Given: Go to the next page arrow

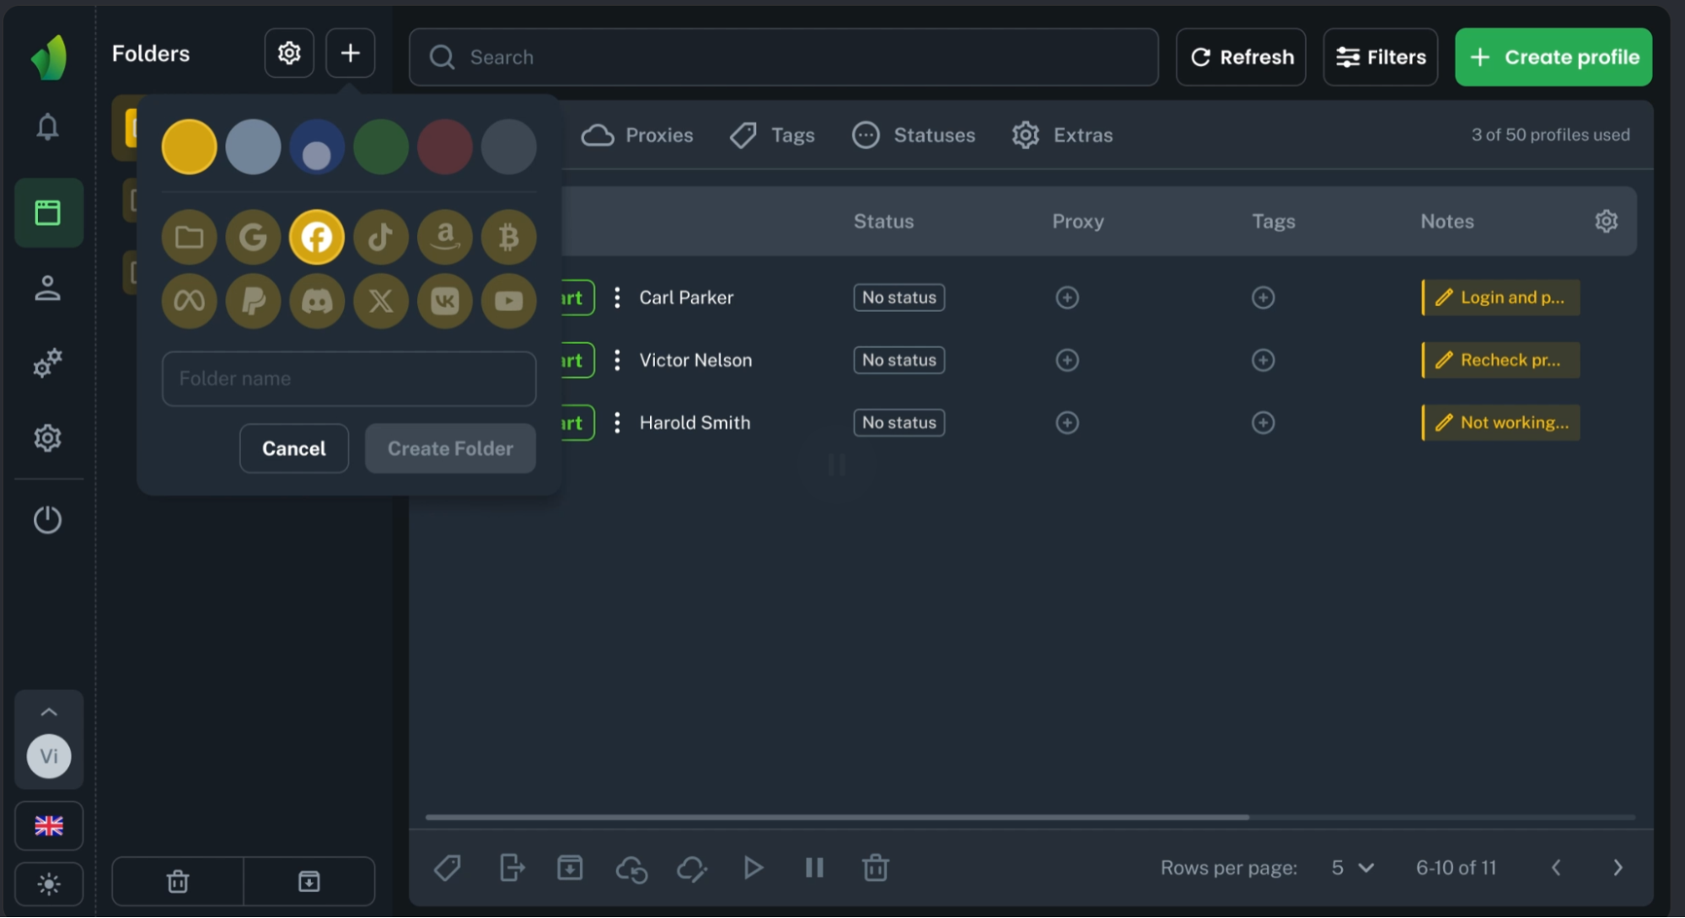Looking at the screenshot, I should [x=1618, y=867].
